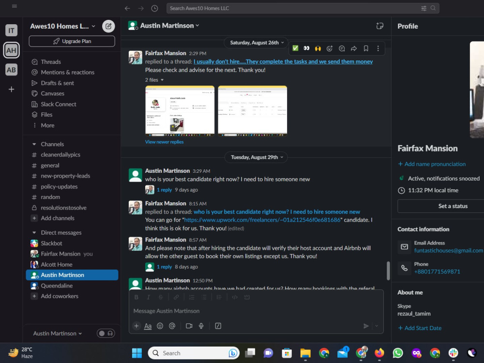
Task: Toggle text formatting Aa button
Action: [148, 326]
